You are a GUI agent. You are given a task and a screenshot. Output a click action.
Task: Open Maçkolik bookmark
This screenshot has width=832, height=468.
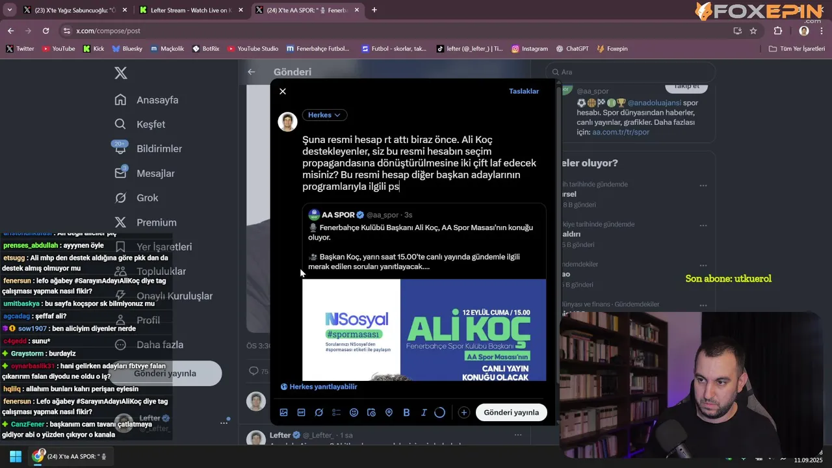click(167, 49)
